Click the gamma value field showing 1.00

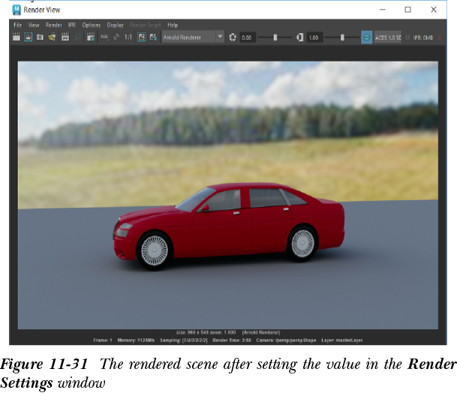coord(314,37)
